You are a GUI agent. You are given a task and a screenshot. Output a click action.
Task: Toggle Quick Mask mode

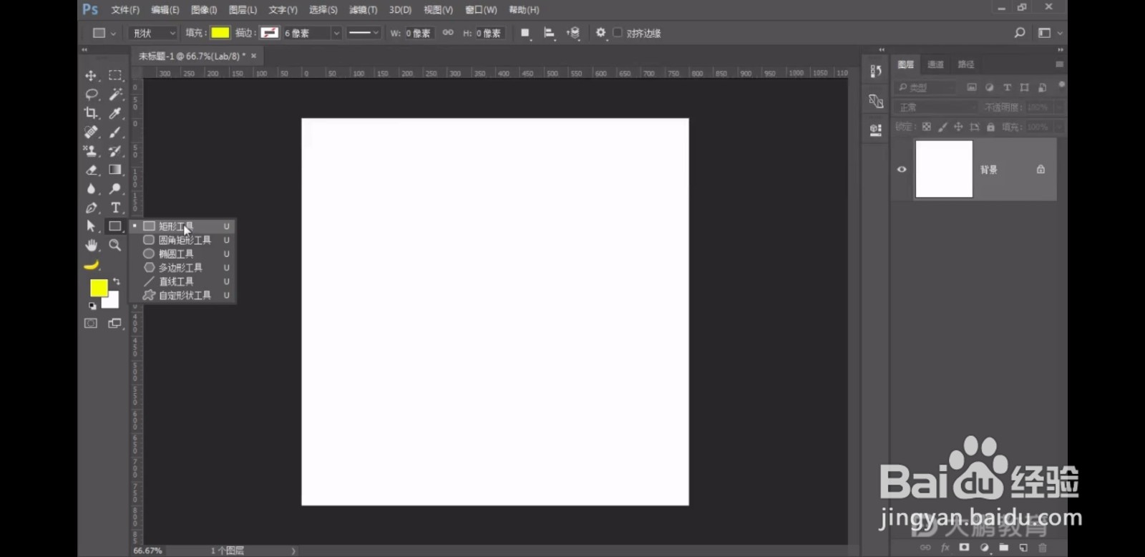91,324
